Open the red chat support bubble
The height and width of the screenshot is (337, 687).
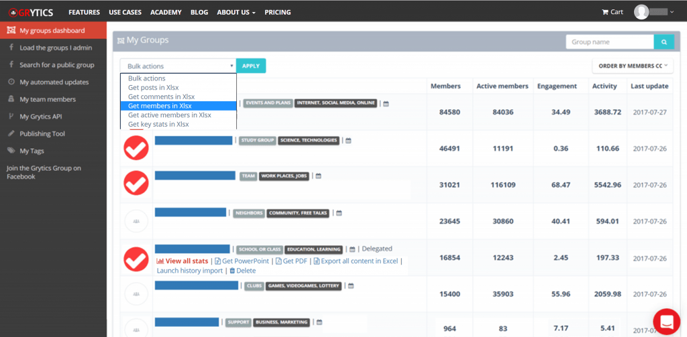coord(666,322)
